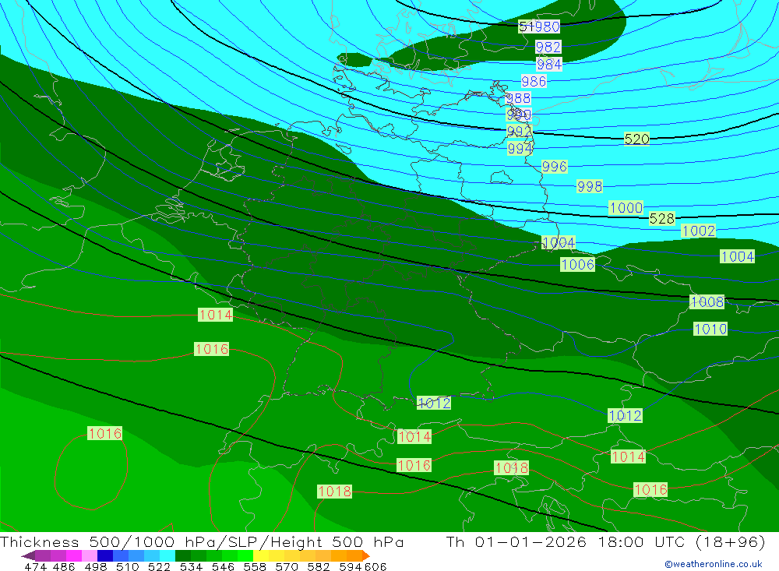Click the 474 legend value
The image size is (779, 571).
(x=35, y=566)
